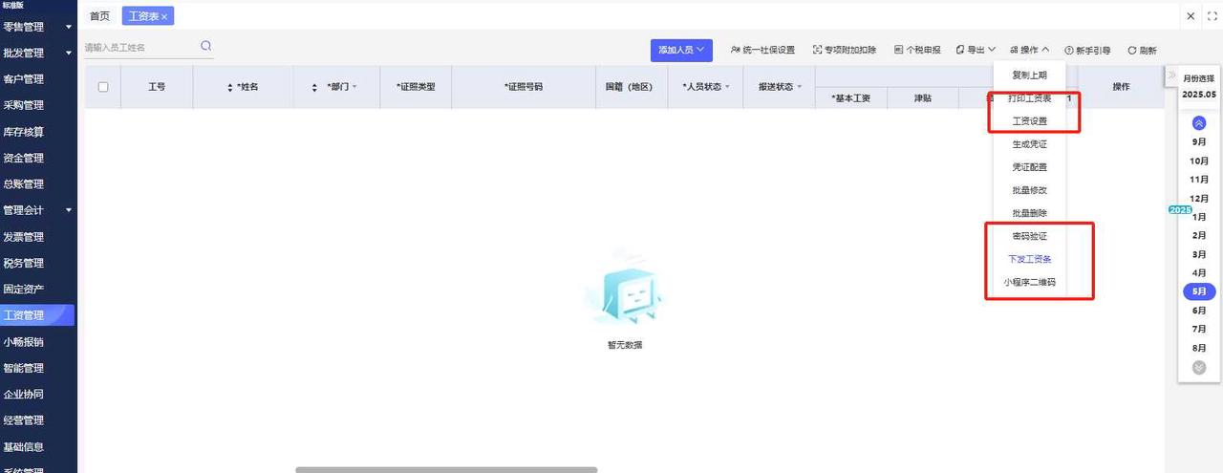Sort the table by 姓名 column
Screen dimensions: 1223x473
click(230, 87)
